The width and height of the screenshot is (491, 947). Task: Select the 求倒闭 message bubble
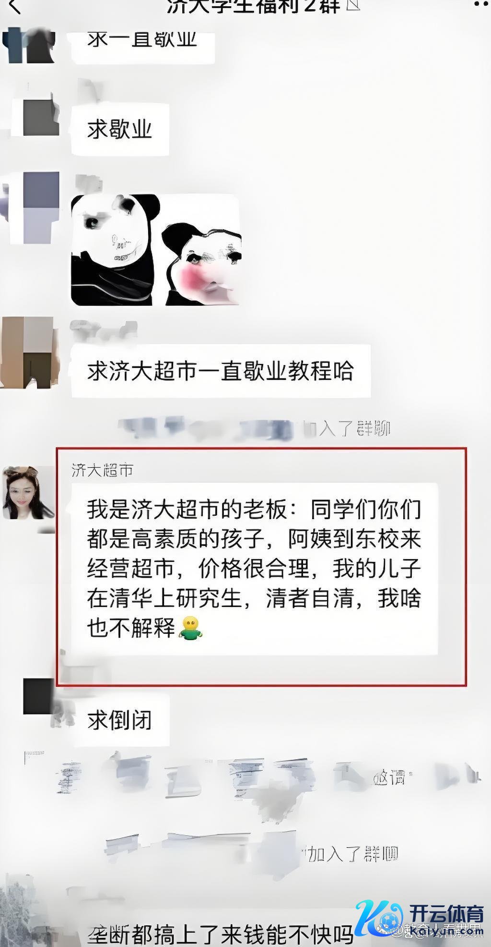click(120, 720)
